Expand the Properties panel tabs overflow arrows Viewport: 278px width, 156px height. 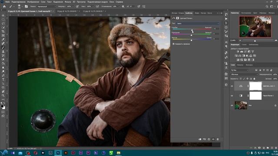218,13
